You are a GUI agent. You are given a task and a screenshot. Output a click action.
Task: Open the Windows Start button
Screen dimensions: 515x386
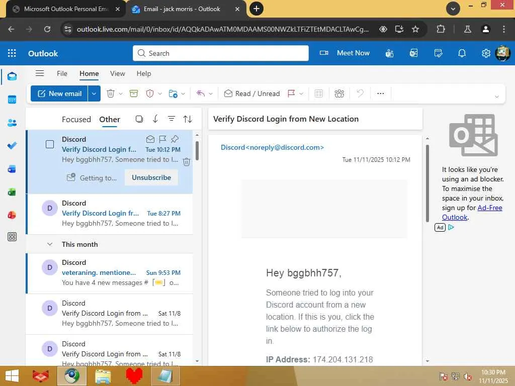point(12,376)
